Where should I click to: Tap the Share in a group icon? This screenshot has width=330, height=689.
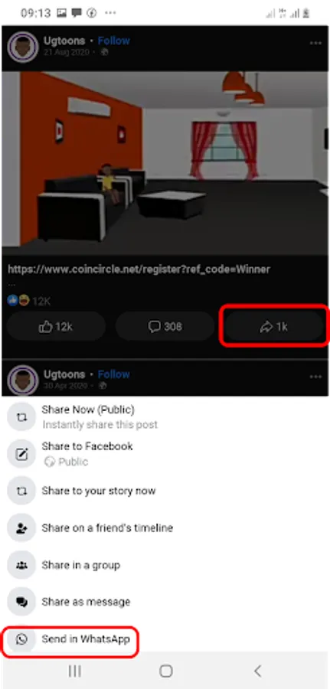click(21, 565)
